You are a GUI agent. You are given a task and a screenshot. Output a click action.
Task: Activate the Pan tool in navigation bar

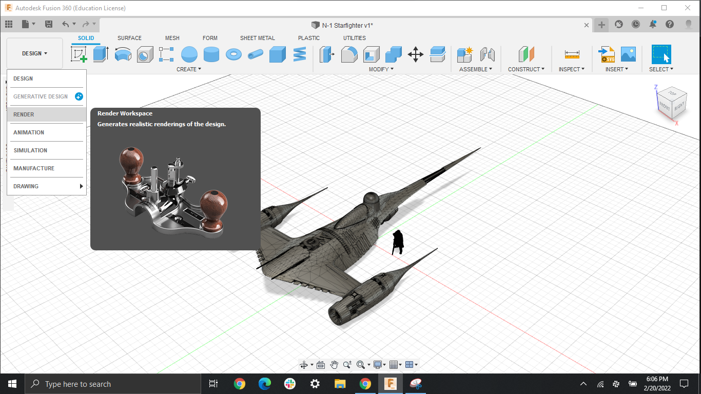click(x=334, y=365)
